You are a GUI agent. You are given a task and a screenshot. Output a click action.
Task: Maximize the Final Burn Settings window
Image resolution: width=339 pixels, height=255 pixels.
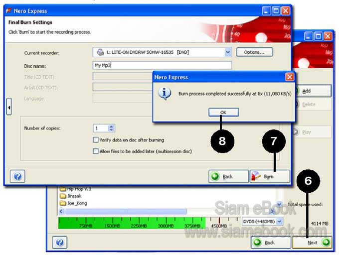coord(276,10)
